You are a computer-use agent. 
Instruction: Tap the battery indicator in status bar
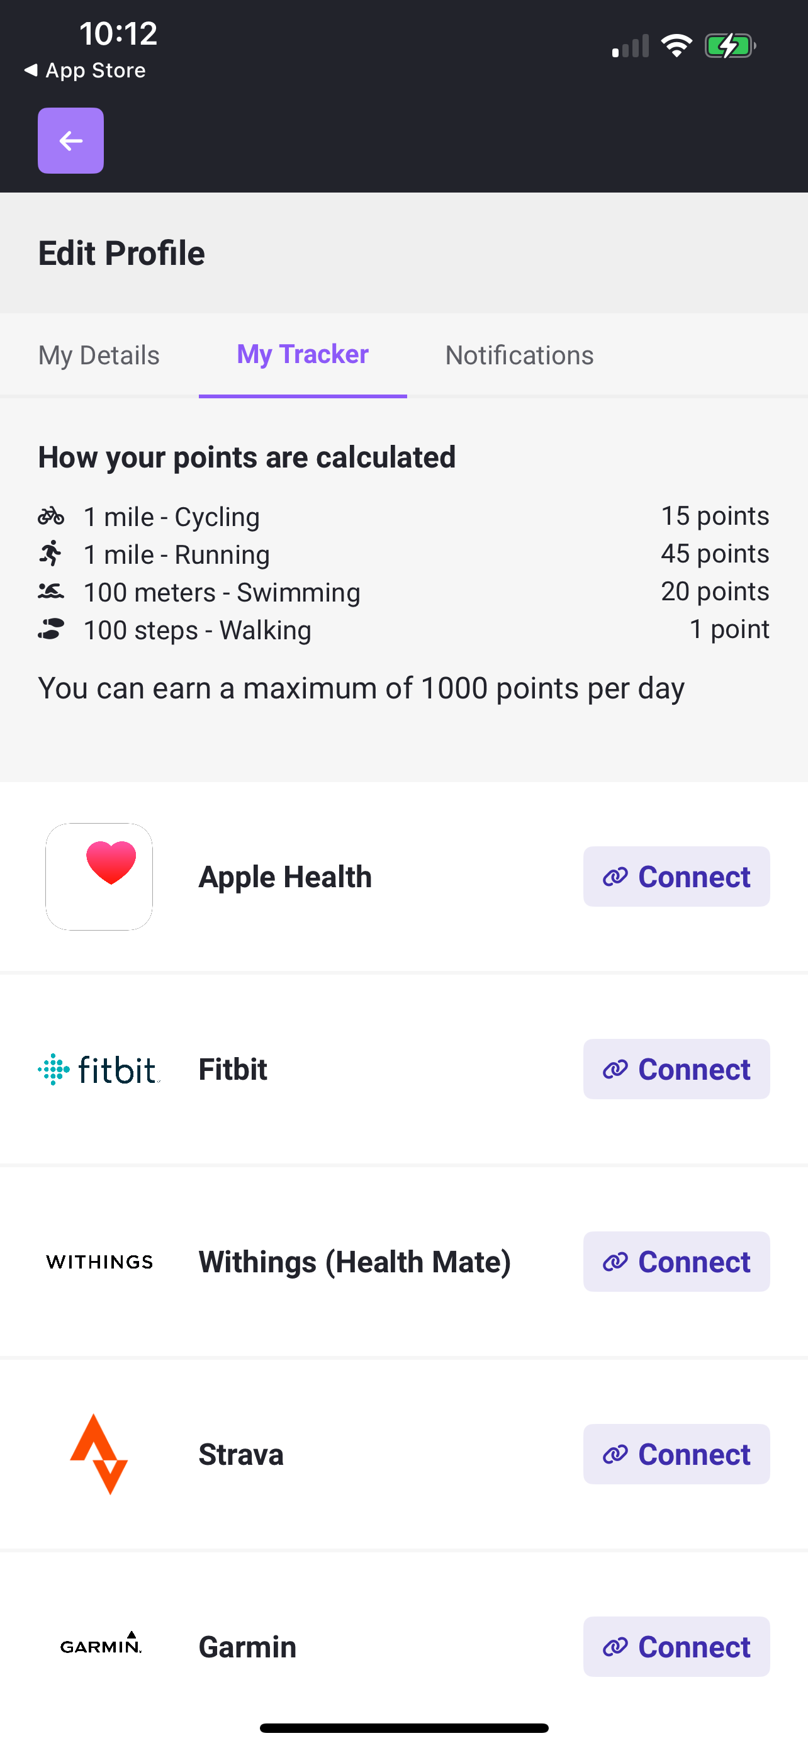click(x=730, y=46)
